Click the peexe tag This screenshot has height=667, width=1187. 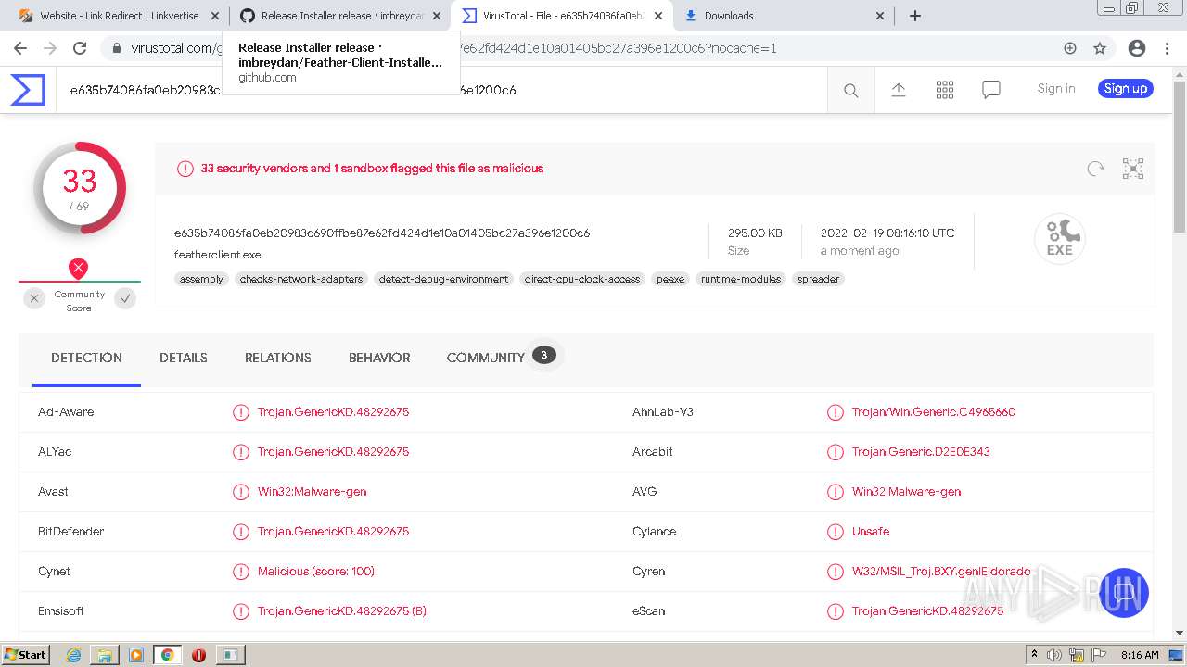tap(670, 279)
